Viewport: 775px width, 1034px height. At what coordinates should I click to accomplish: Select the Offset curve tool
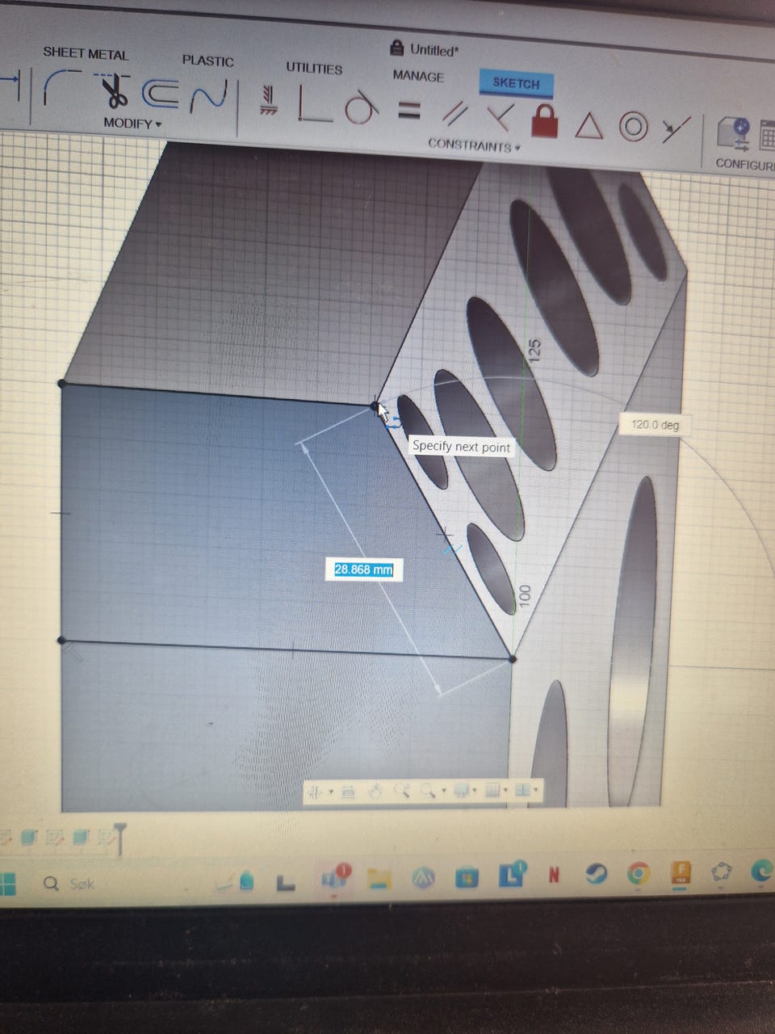pyautogui.click(x=161, y=95)
